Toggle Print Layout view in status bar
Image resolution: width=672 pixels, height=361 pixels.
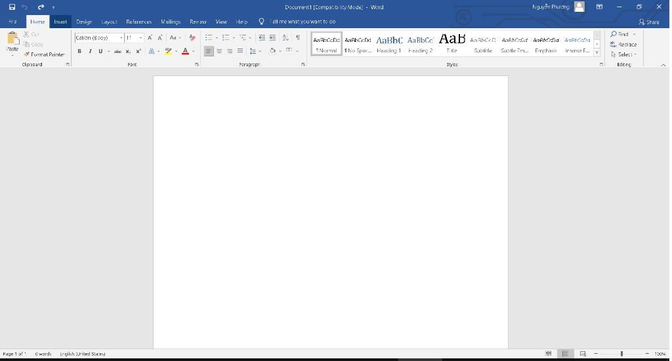[x=565, y=354]
